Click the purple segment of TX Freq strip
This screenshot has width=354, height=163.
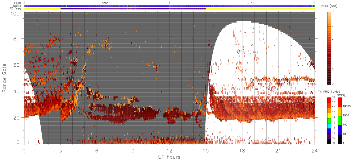(133, 9)
